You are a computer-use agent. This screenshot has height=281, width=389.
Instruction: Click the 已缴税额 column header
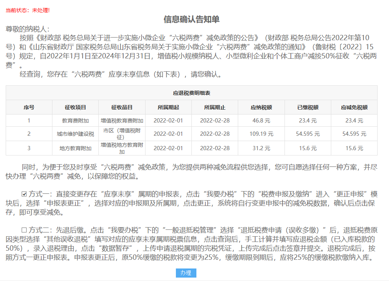308,107
